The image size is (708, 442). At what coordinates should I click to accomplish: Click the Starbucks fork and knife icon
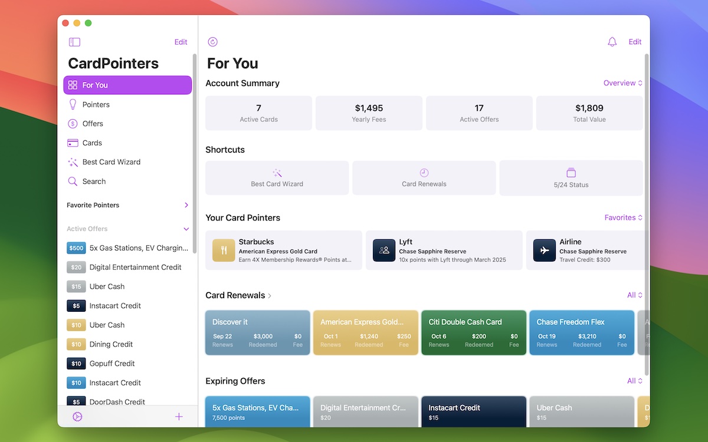click(x=224, y=250)
